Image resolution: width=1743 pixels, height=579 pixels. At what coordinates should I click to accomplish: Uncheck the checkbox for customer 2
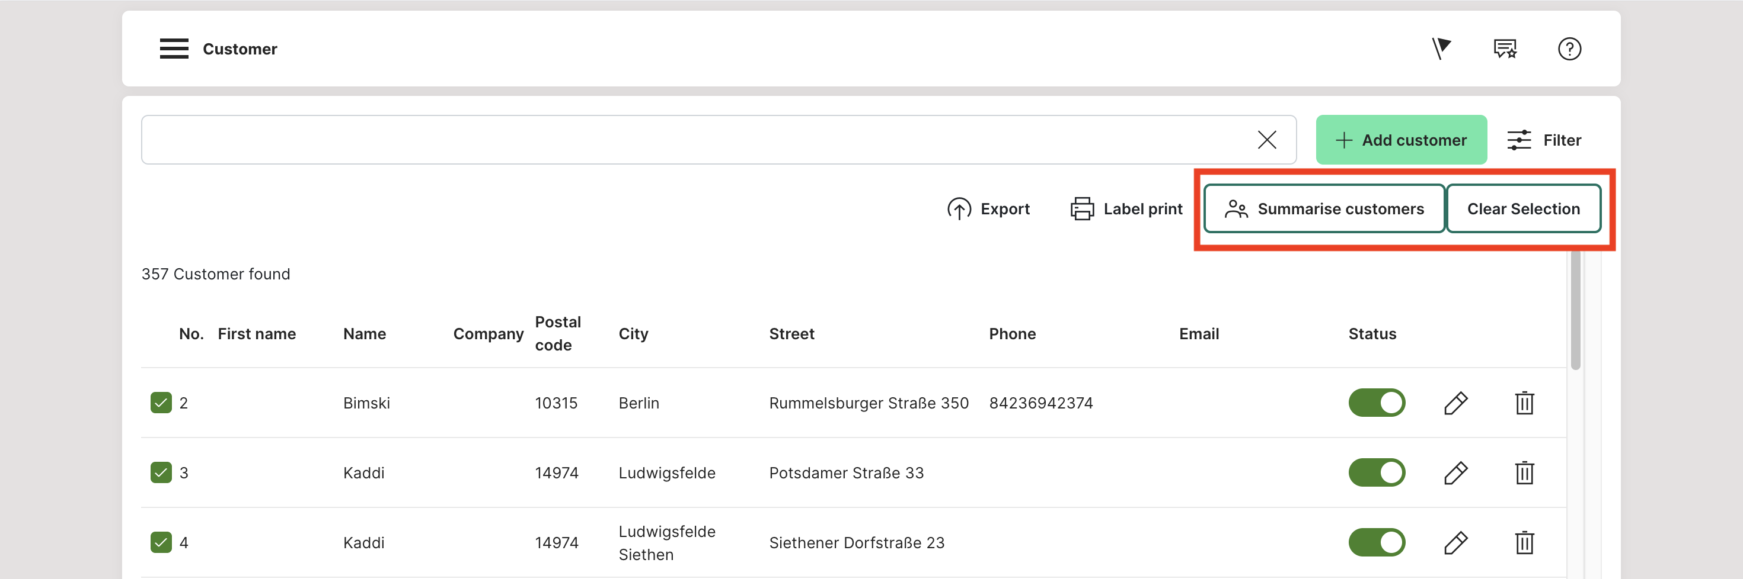pos(161,403)
